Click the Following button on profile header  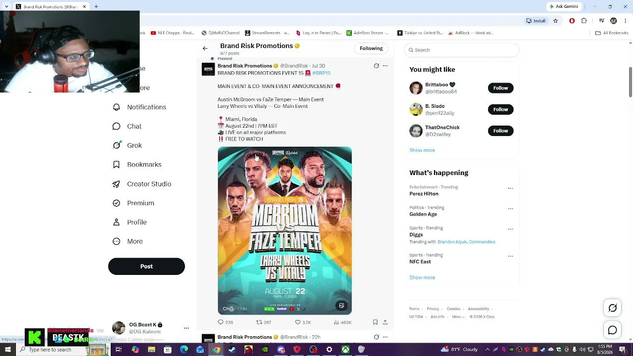(371, 48)
